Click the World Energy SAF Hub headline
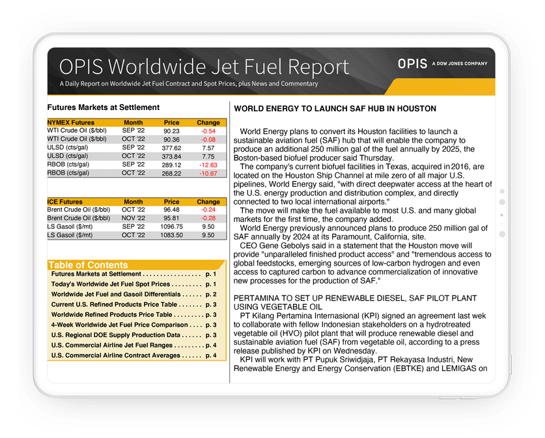This screenshot has height=438, width=545. pos(335,109)
